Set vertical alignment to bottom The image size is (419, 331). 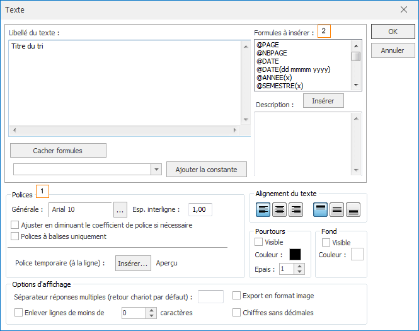pyautogui.click(x=353, y=210)
